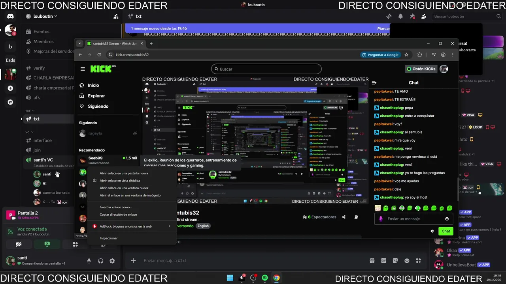Open sticker picker in Discord
Viewport: 506px width, 284px height.
[x=395, y=261]
